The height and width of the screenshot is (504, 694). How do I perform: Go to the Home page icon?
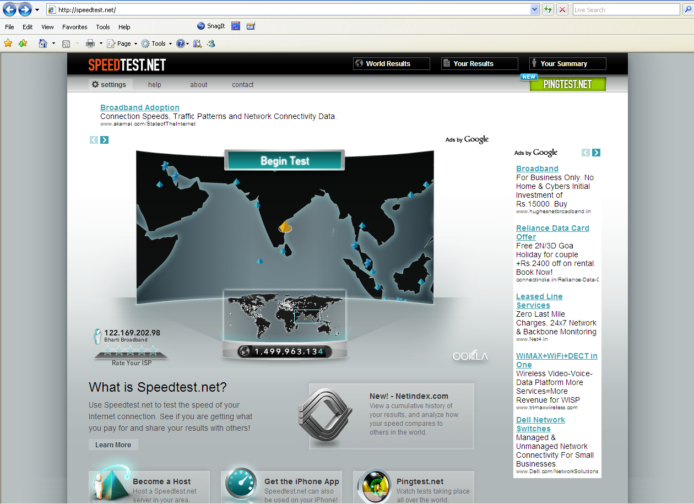tap(43, 44)
